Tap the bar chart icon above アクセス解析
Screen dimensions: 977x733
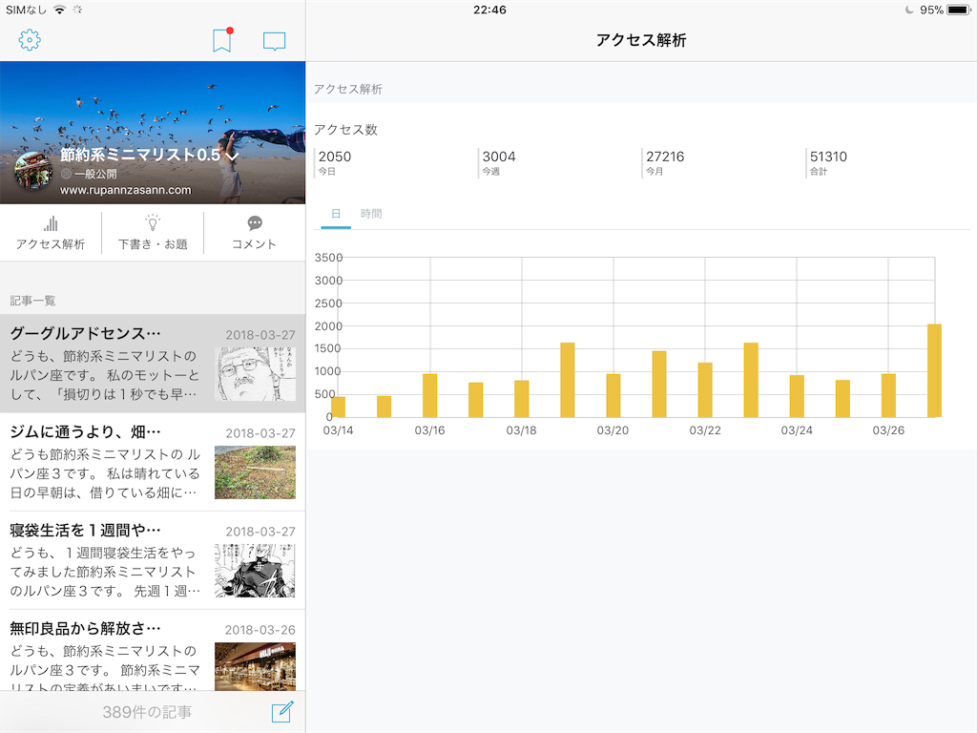coord(51,223)
